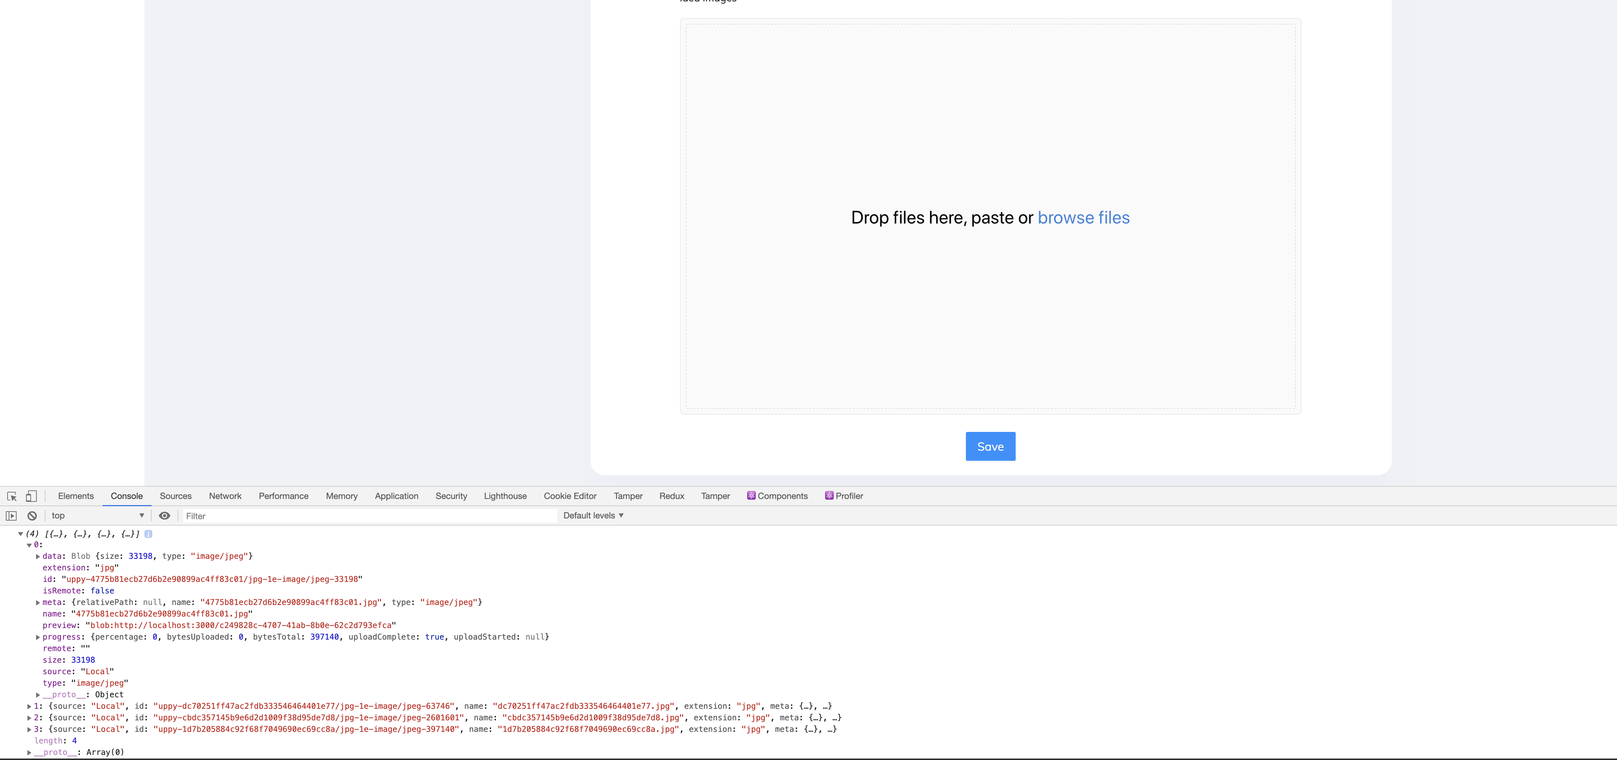Expand array item 2 in console

coord(30,718)
